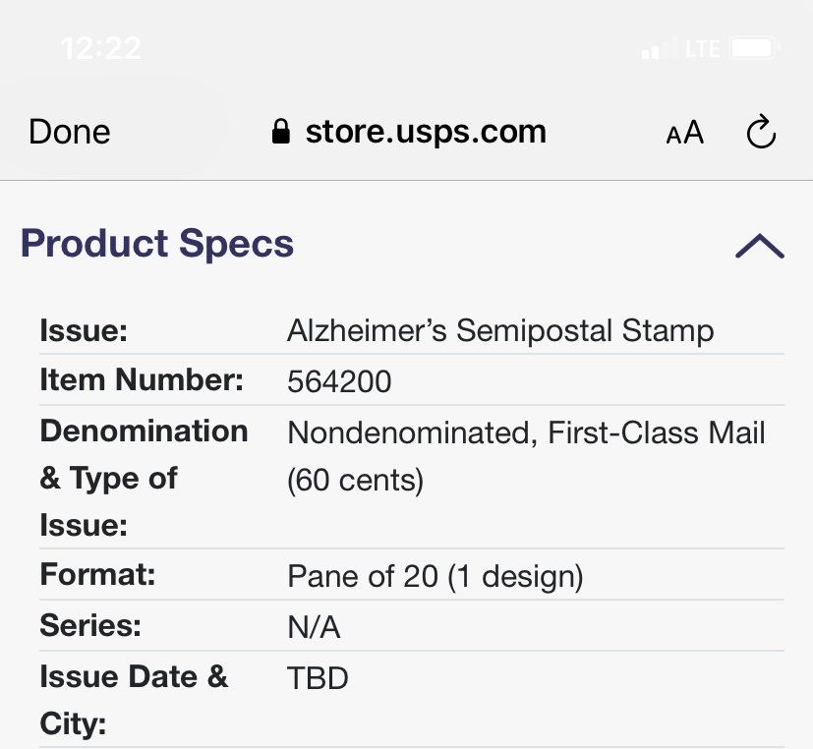Tap the LTE network indicator
This screenshot has width=813, height=749.
pos(703,48)
